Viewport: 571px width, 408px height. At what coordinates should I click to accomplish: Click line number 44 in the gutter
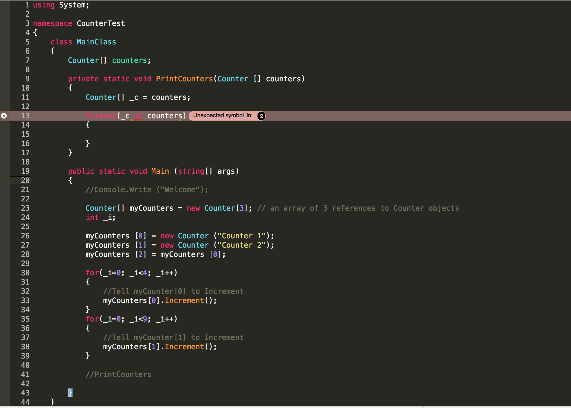coord(25,402)
